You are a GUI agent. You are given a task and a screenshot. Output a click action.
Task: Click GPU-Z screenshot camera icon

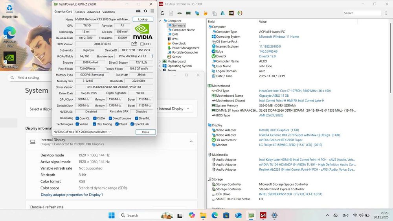138,11
